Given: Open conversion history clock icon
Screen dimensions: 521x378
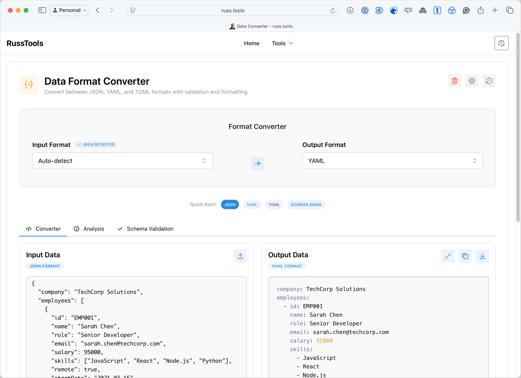Looking at the screenshot, I should click(x=489, y=81).
